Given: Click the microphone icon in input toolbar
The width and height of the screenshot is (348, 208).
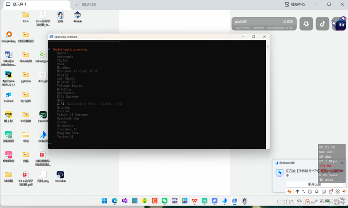Looking at the screenshot, I should (x=317, y=192).
